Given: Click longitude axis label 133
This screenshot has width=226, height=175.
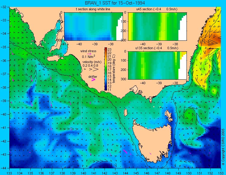Looking at the screenshot, I should tap(10, 173).
